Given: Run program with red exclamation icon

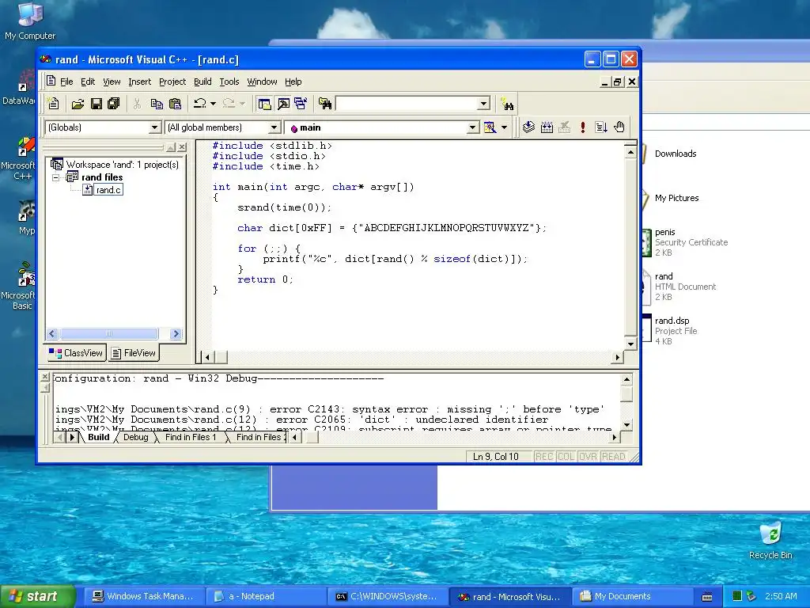Looking at the screenshot, I should point(583,127).
